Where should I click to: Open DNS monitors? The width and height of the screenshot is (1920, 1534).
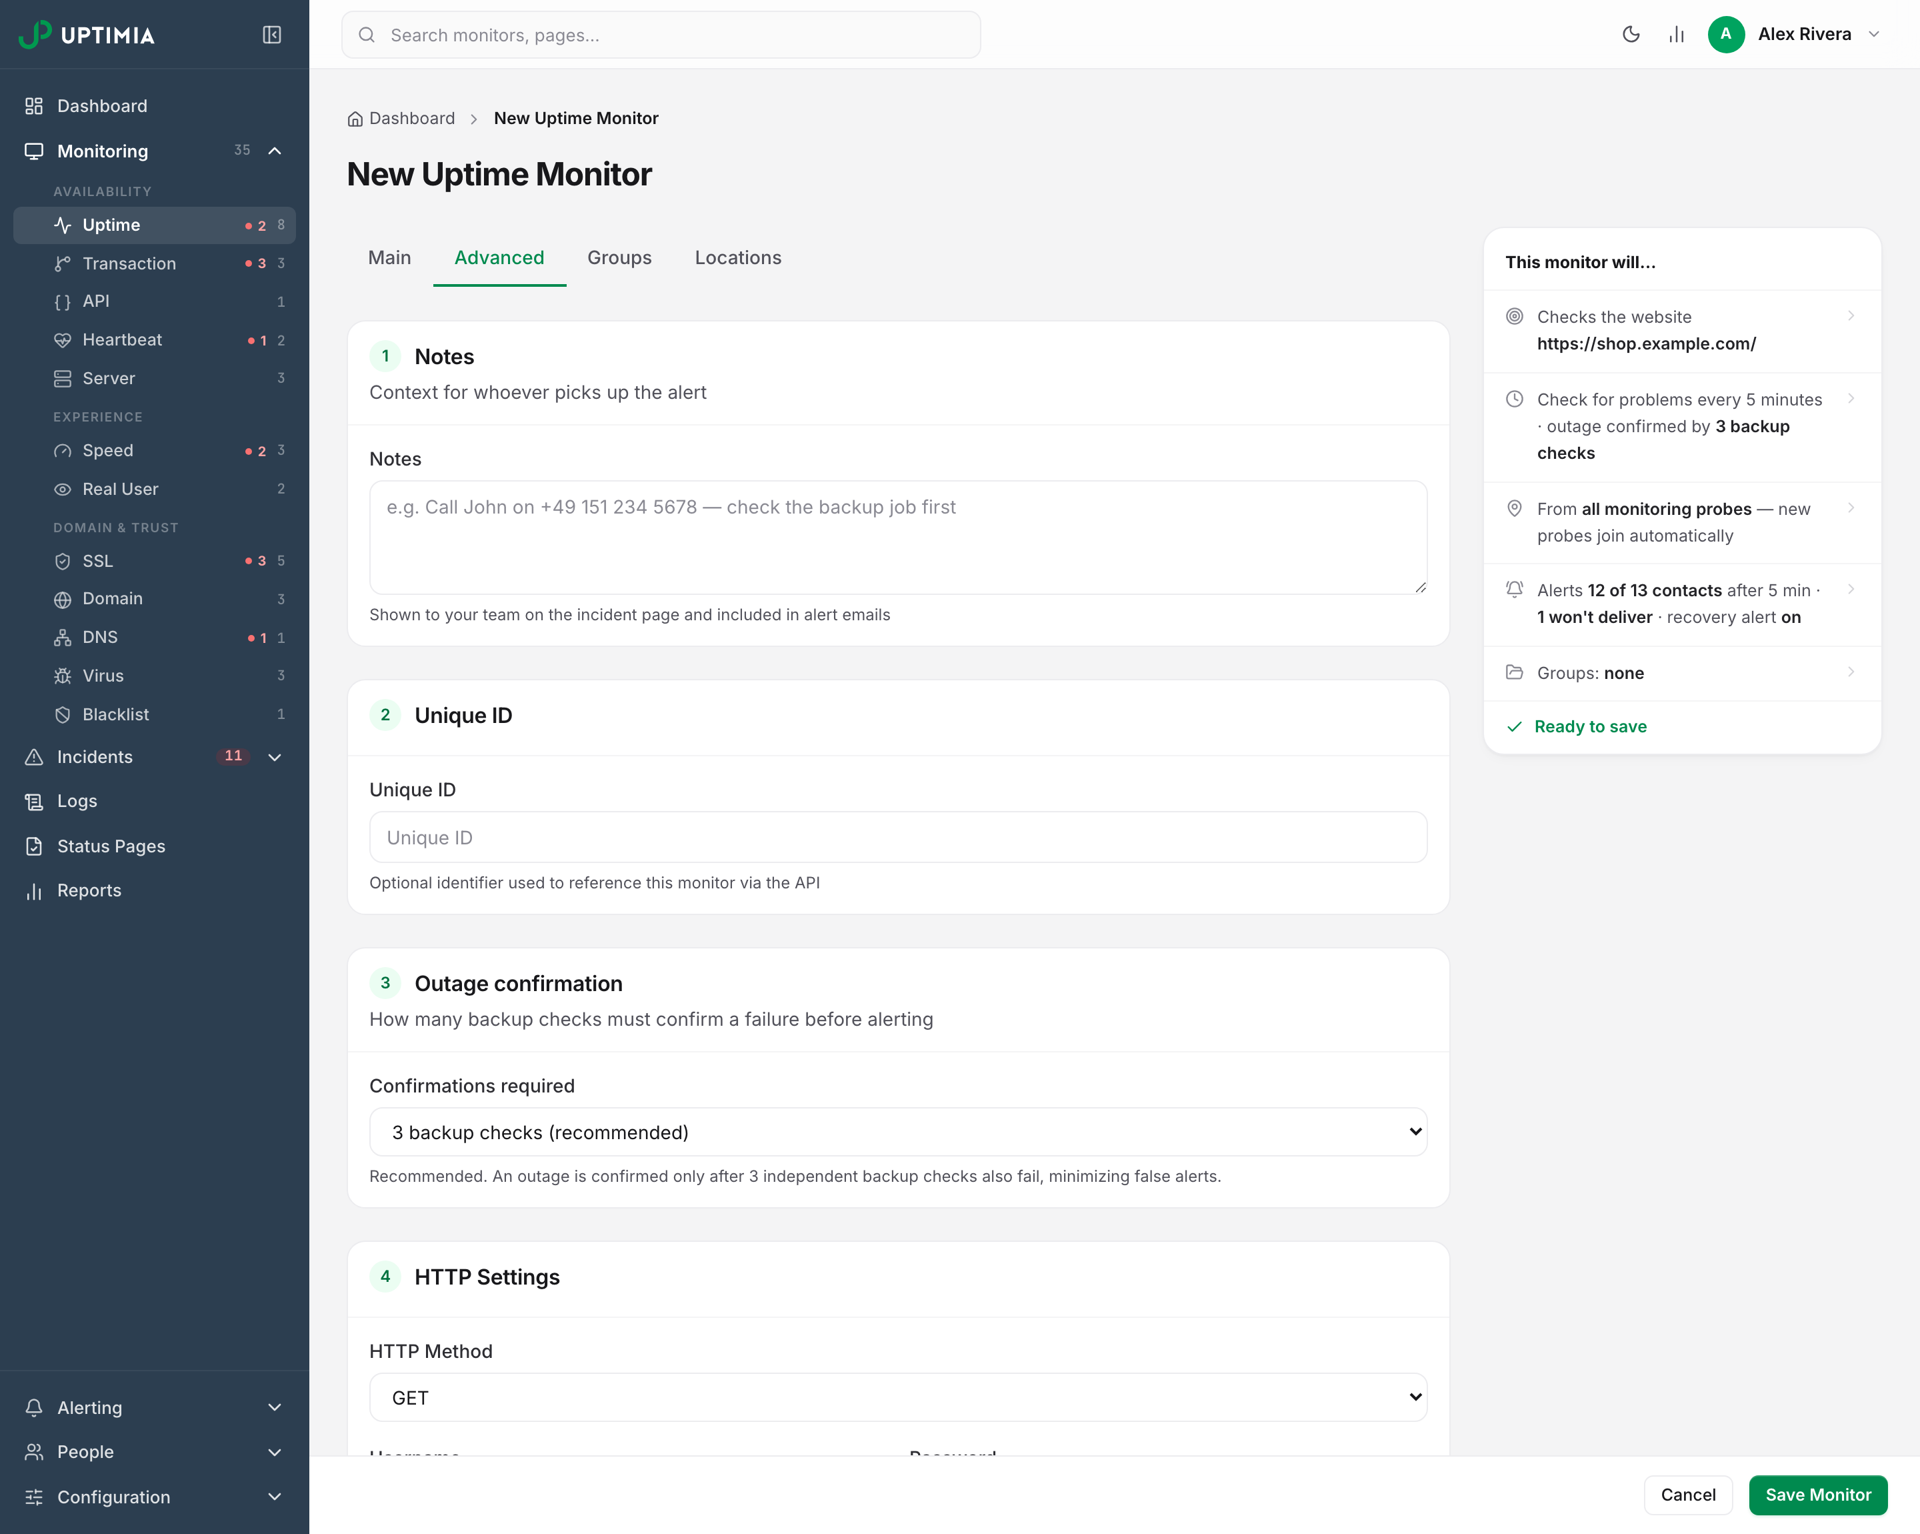click(x=154, y=638)
